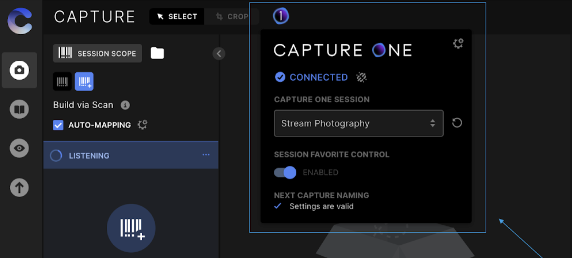Screen dimensions: 572x258
Task: Open Auto-Mapping settings gear
Action: point(143,125)
